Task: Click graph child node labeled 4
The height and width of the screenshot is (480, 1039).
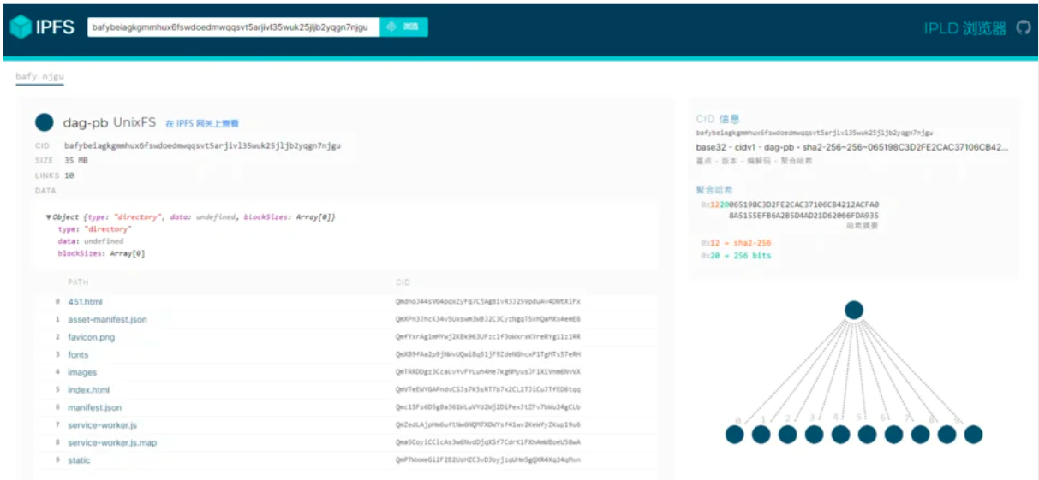Action: coord(841,435)
